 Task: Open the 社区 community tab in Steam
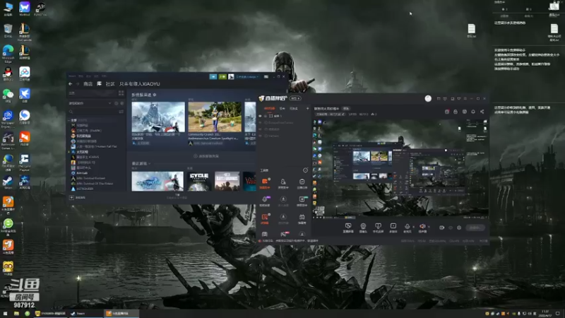click(x=110, y=84)
